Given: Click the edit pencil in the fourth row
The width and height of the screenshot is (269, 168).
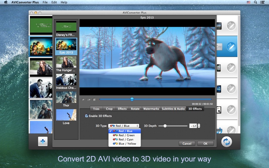Looking at the screenshot, I should [x=231, y=89].
